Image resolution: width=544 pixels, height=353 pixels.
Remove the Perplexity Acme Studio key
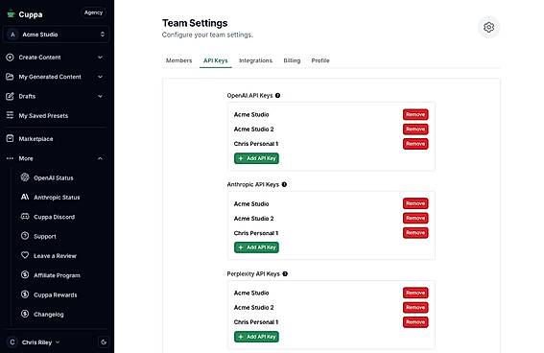[x=415, y=293]
